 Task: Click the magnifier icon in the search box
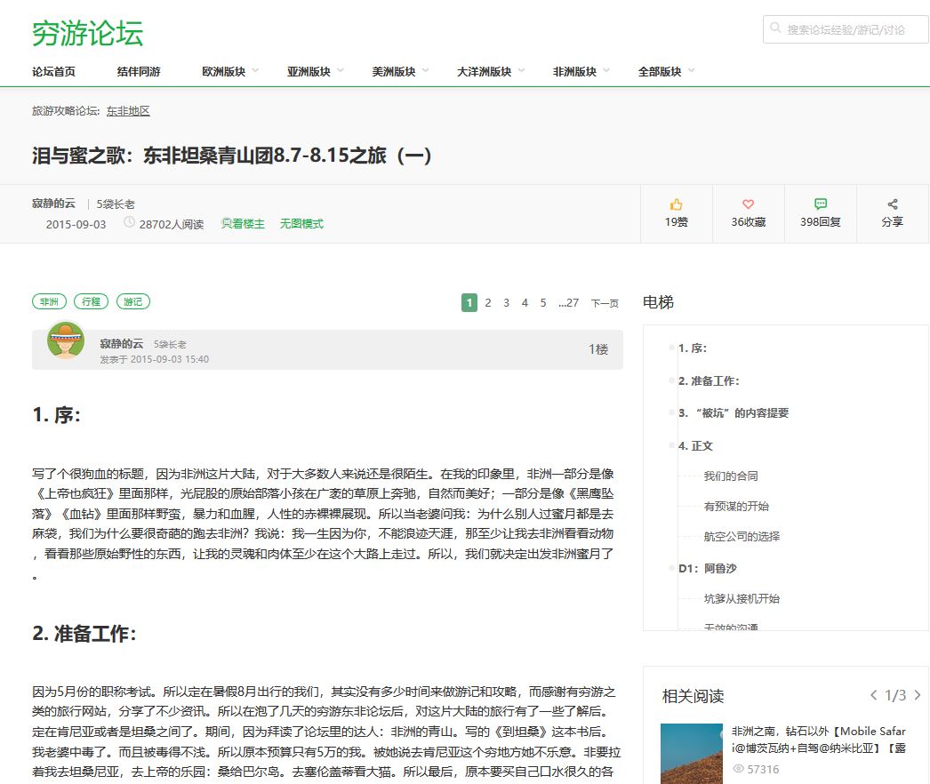tap(775, 28)
